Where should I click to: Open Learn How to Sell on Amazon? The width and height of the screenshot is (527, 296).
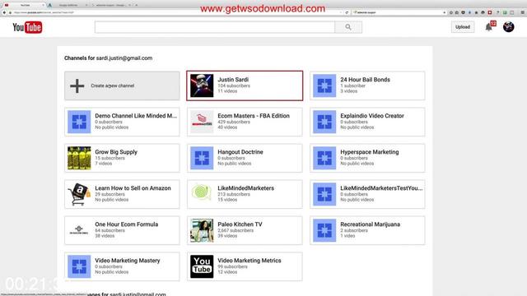click(x=133, y=188)
